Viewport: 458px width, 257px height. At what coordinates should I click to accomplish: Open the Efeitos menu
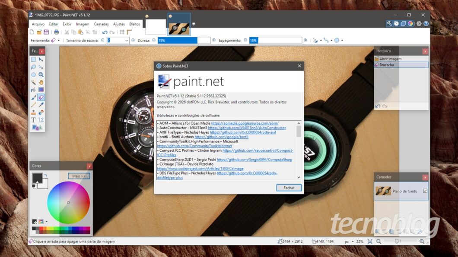135,24
